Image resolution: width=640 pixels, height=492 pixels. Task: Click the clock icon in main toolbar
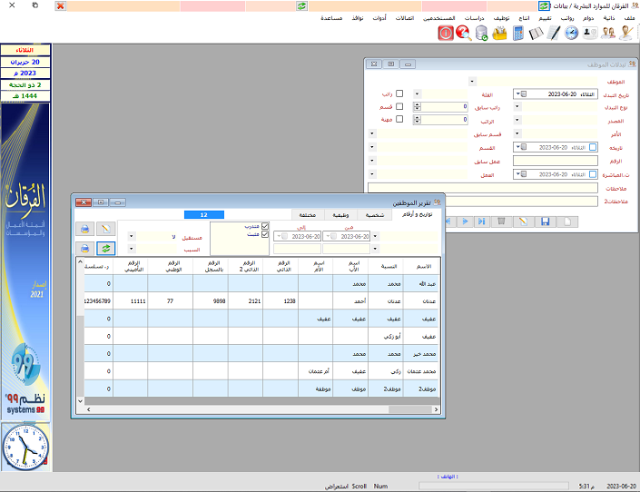[571, 34]
